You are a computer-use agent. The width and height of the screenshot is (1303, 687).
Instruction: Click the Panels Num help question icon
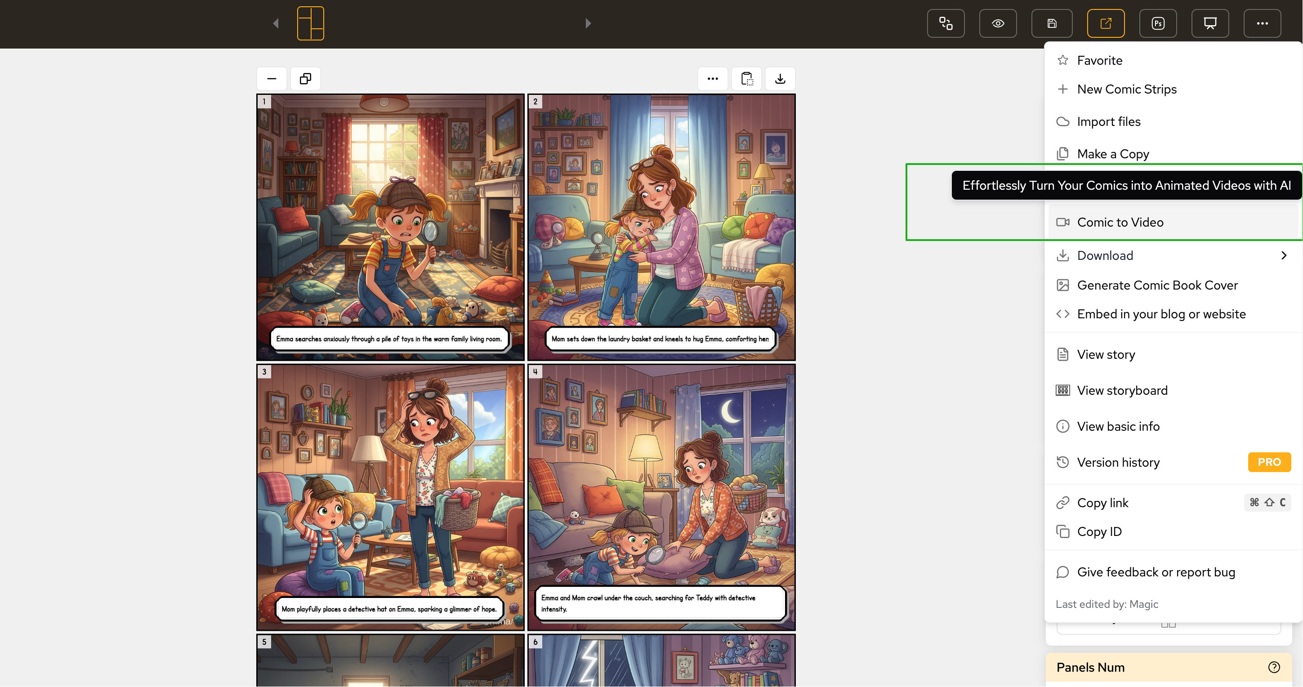pos(1274,667)
